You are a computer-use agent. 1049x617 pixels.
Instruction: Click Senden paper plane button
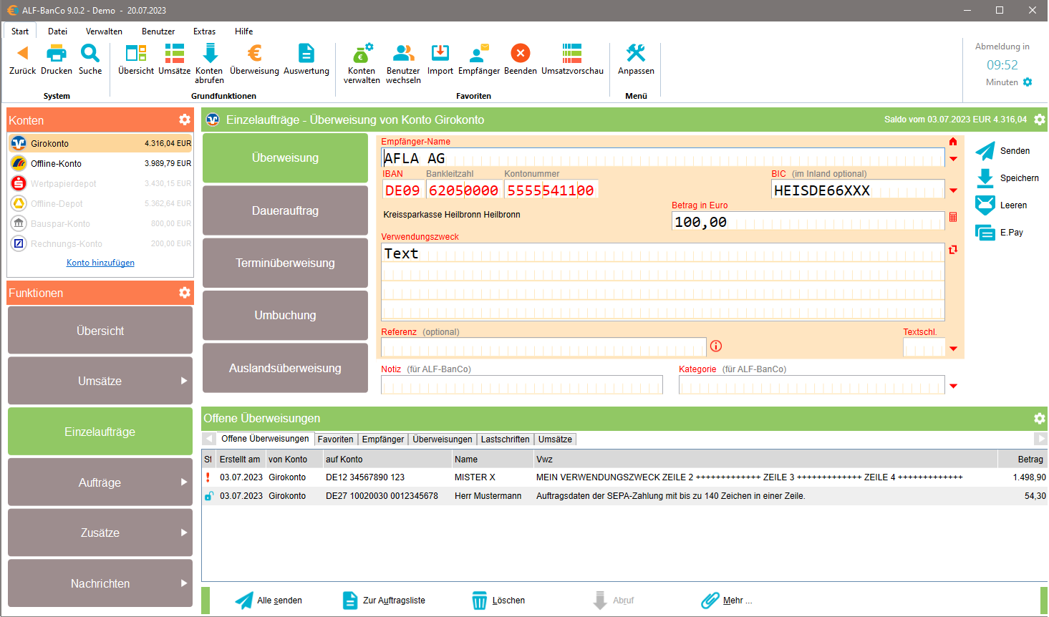click(1002, 151)
